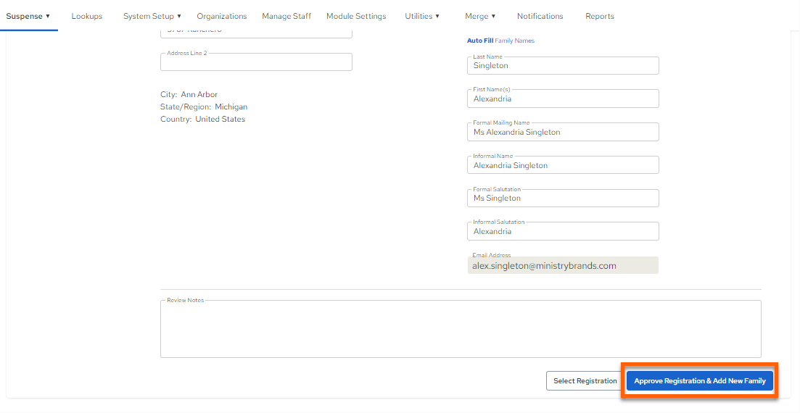Expand the System Setup menu

tap(152, 17)
